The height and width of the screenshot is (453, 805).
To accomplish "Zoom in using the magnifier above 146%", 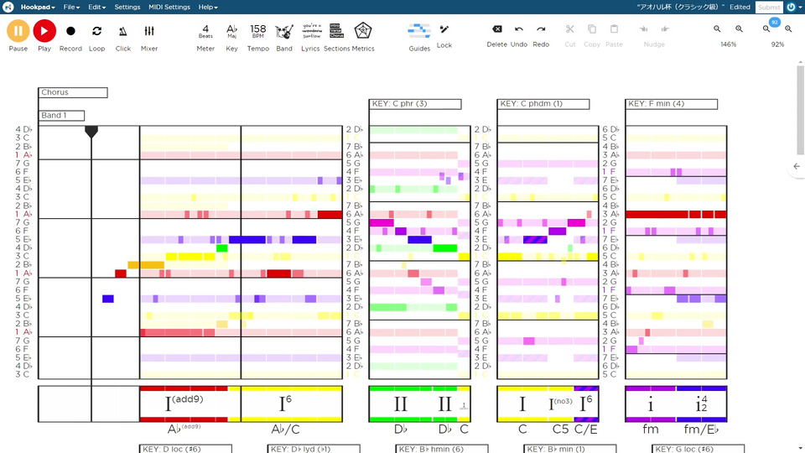I will coord(740,29).
